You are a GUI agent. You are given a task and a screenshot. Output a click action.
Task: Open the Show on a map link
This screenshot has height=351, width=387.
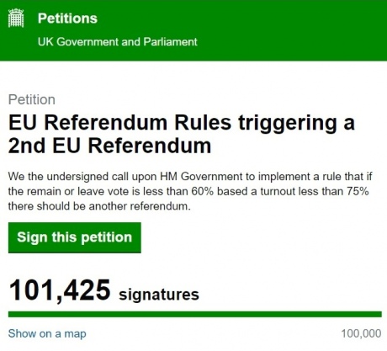tap(47, 333)
